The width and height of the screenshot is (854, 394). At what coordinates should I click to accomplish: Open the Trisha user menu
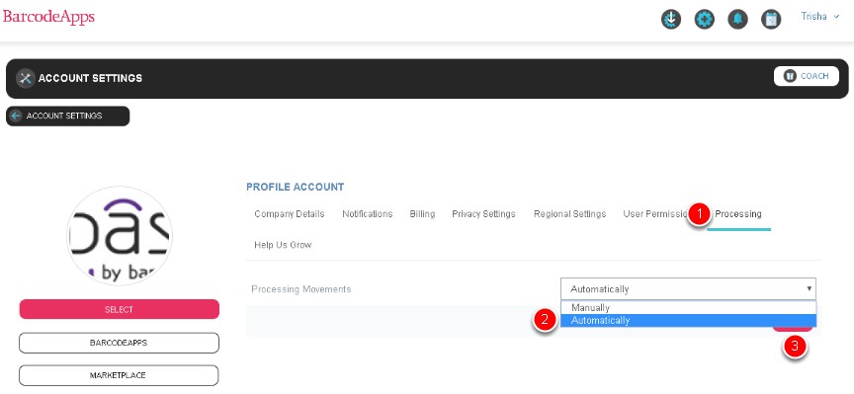point(820,17)
